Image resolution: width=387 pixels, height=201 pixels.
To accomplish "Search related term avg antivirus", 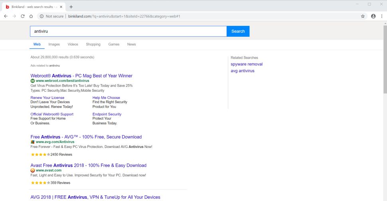I will (x=242, y=71).
